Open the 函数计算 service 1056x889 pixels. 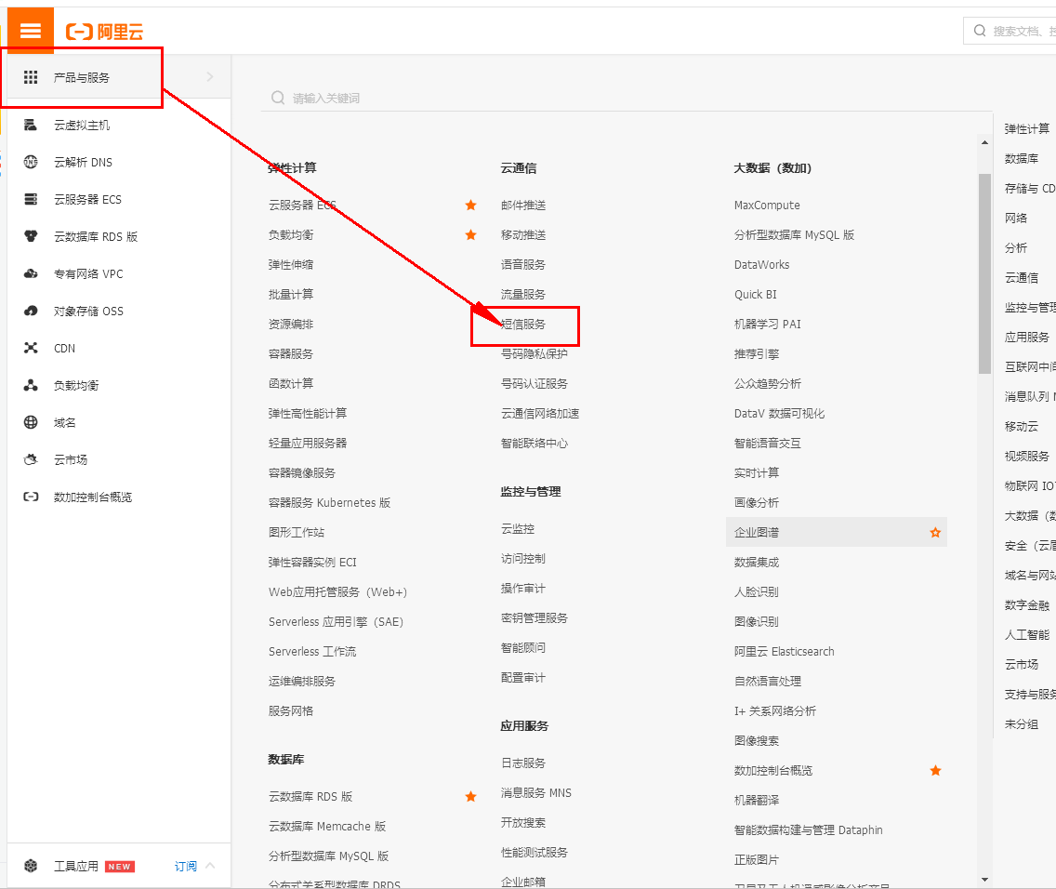point(291,383)
